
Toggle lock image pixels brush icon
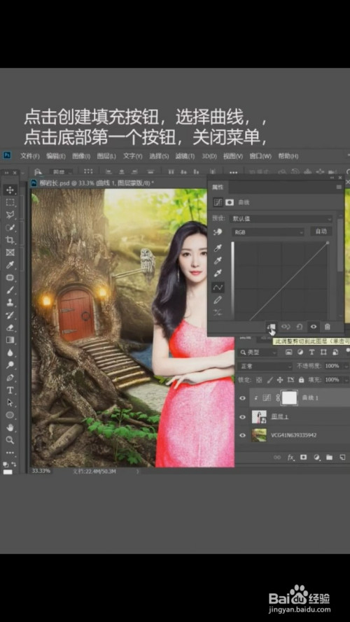pyautogui.click(x=269, y=380)
